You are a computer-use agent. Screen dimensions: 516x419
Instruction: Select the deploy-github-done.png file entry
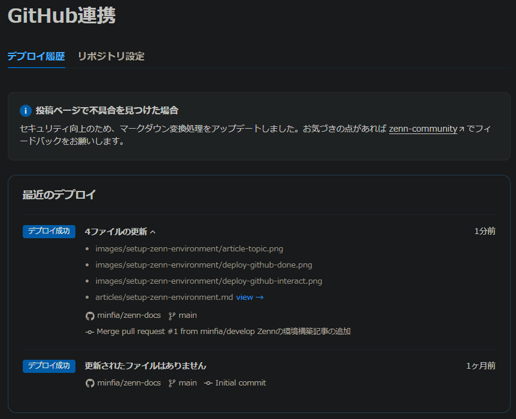tap(204, 265)
